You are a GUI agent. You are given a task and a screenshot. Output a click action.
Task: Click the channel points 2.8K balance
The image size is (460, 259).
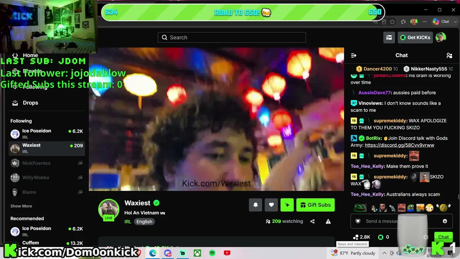pyautogui.click(x=361, y=237)
